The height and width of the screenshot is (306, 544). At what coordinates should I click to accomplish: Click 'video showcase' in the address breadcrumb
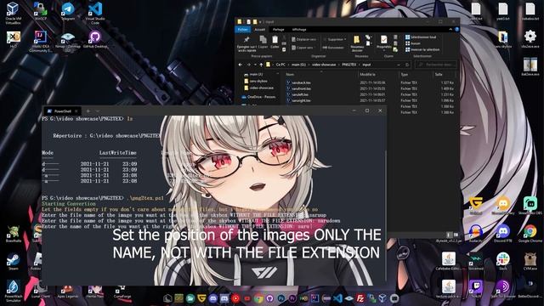click(x=324, y=65)
